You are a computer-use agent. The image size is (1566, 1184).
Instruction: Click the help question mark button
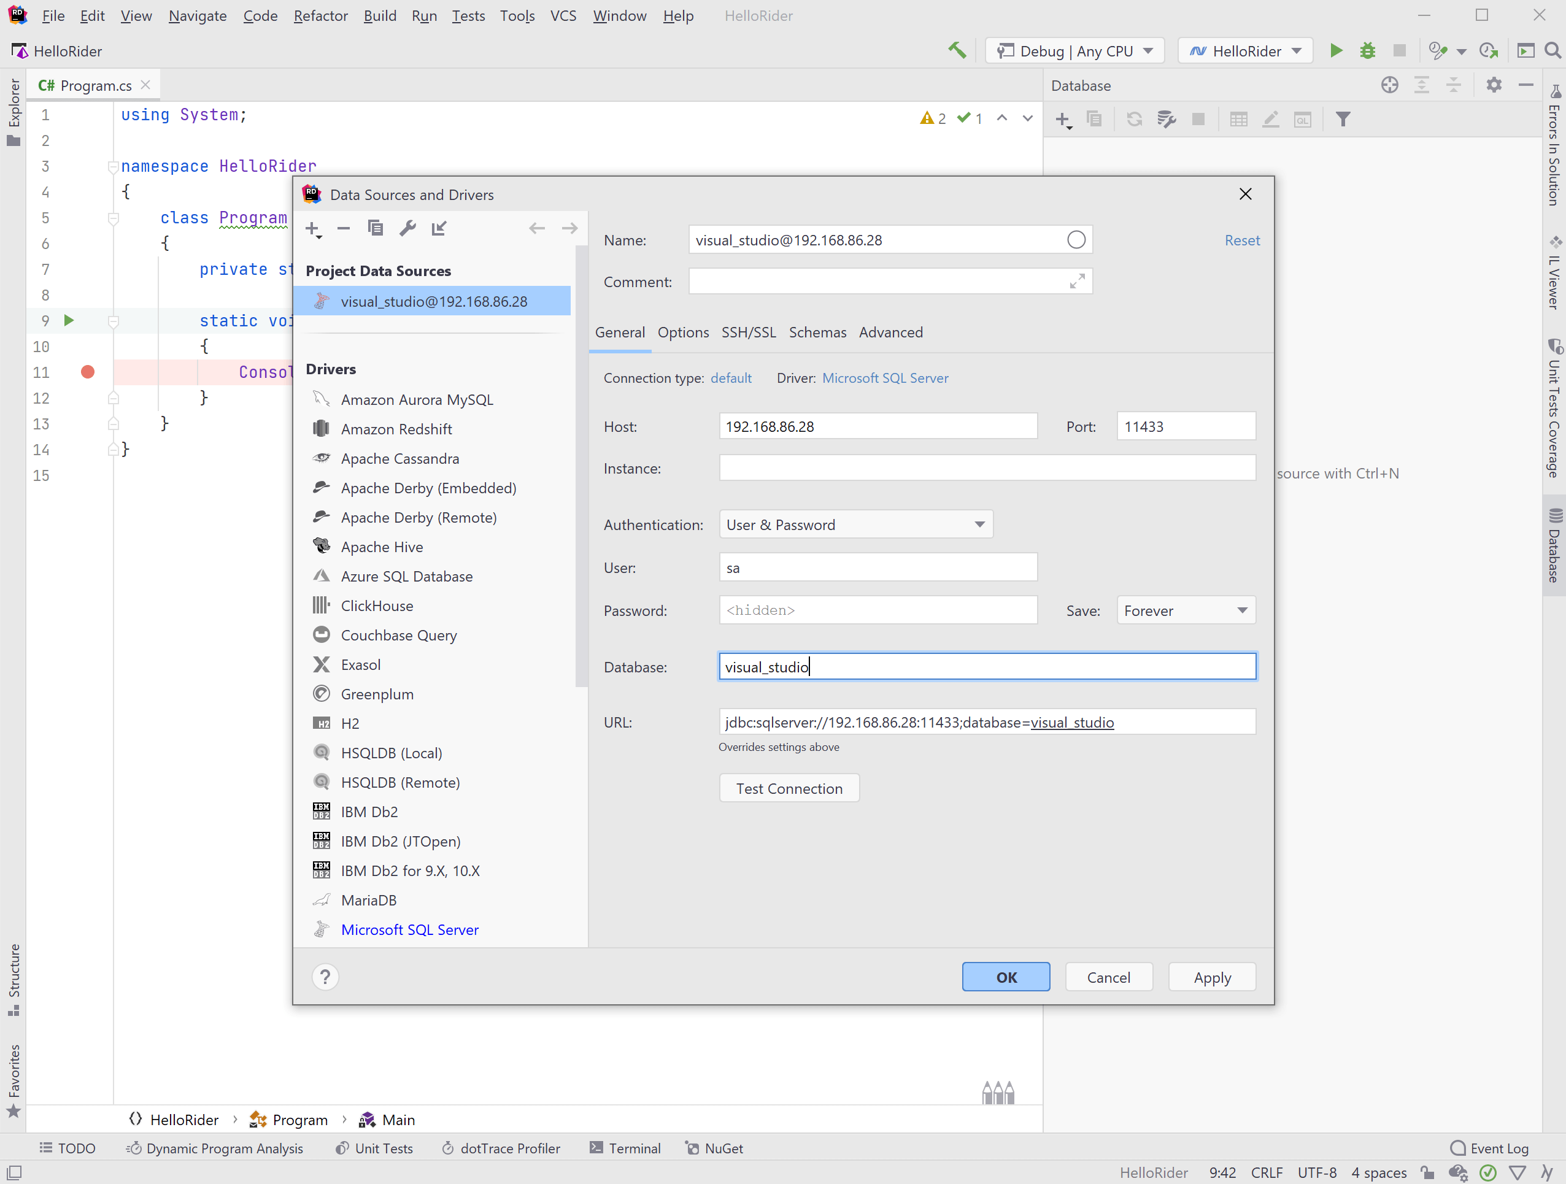click(x=325, y=977)
